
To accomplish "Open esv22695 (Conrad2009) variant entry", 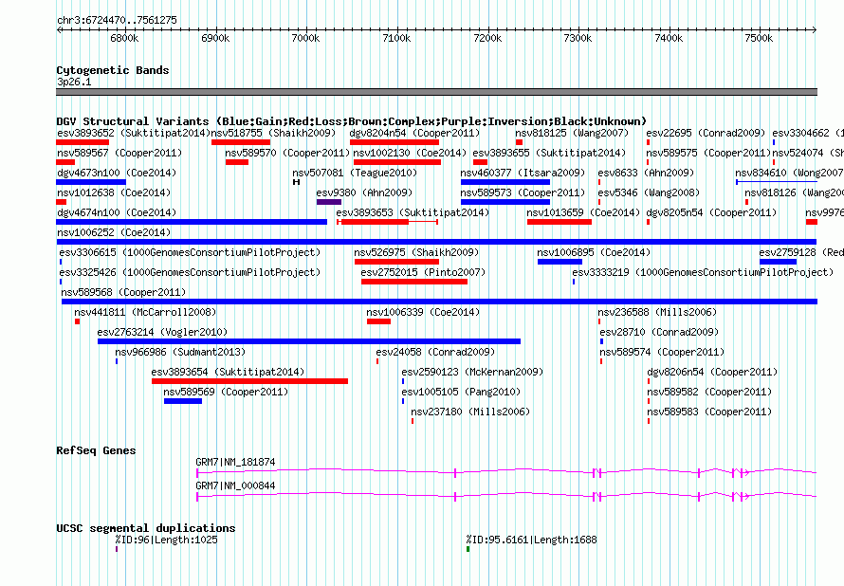I will coord(706,133).
